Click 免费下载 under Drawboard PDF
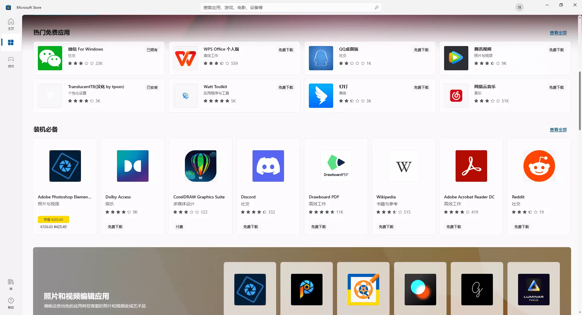582x315 pixels. (x=319, y=227)
